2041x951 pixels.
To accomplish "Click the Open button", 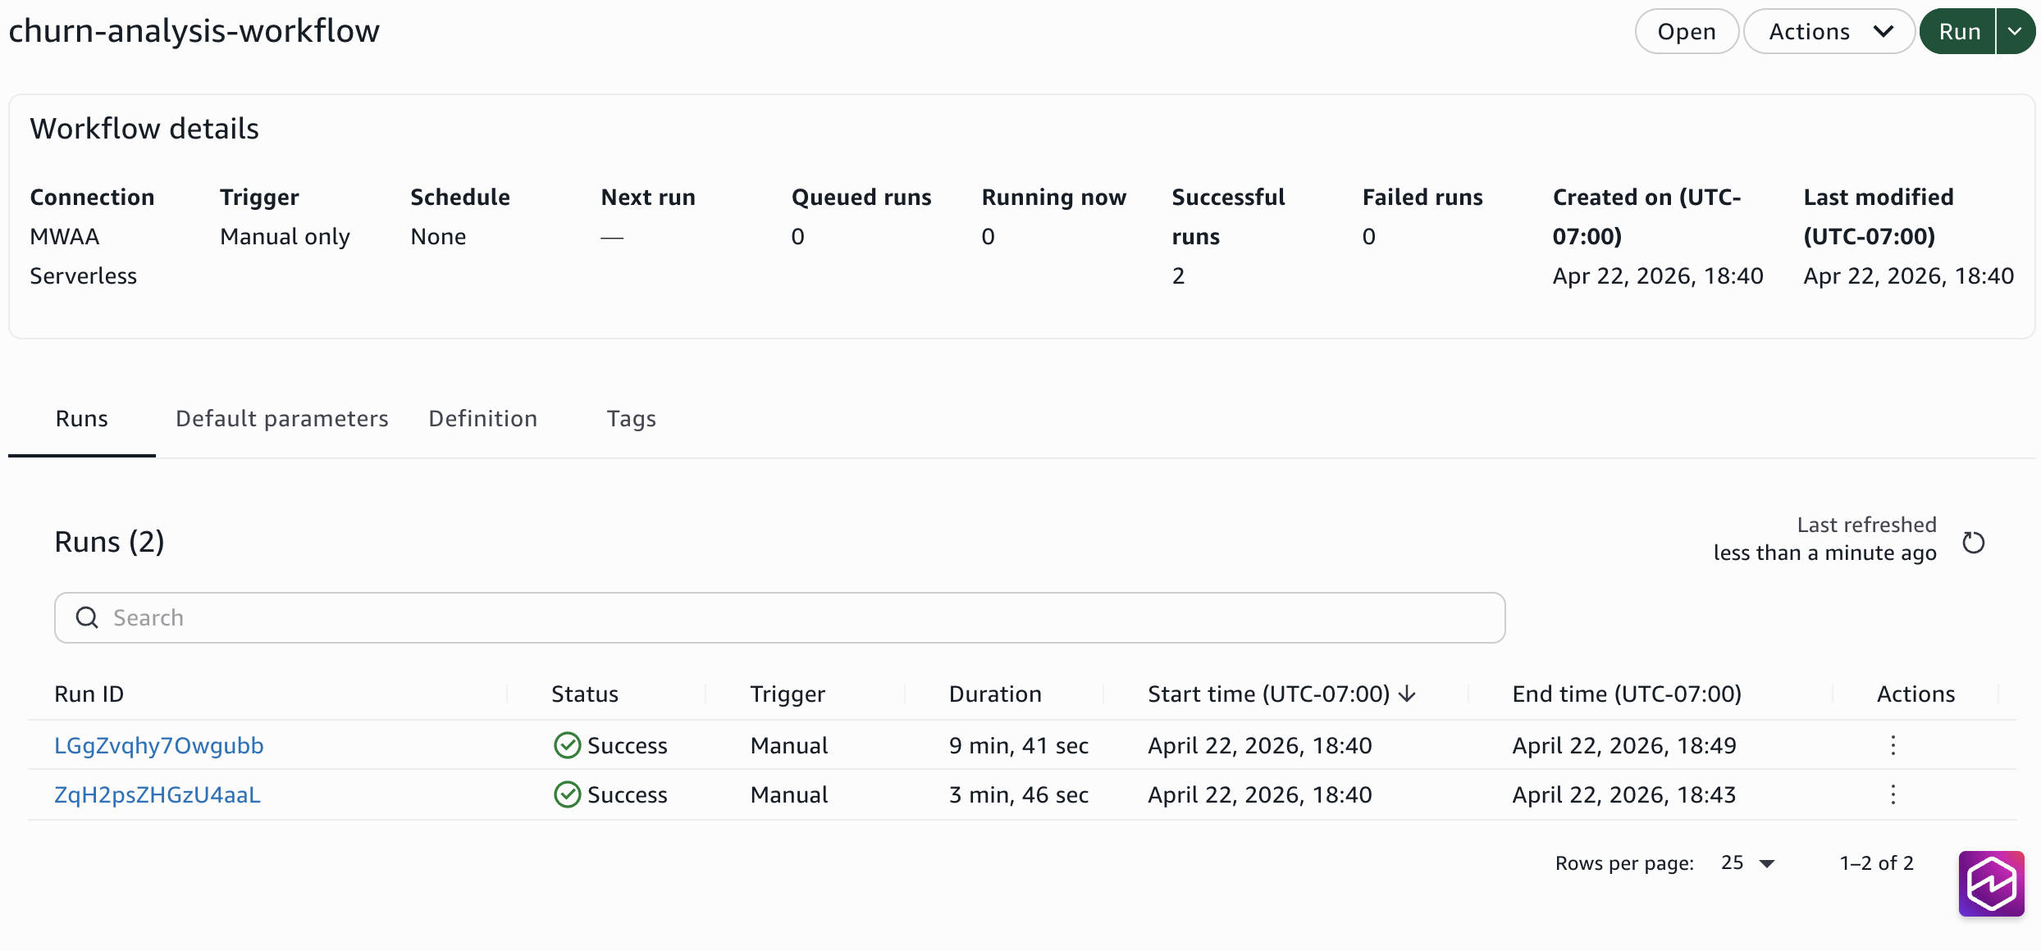I will pyautogui.click(x=1687, y=31).
